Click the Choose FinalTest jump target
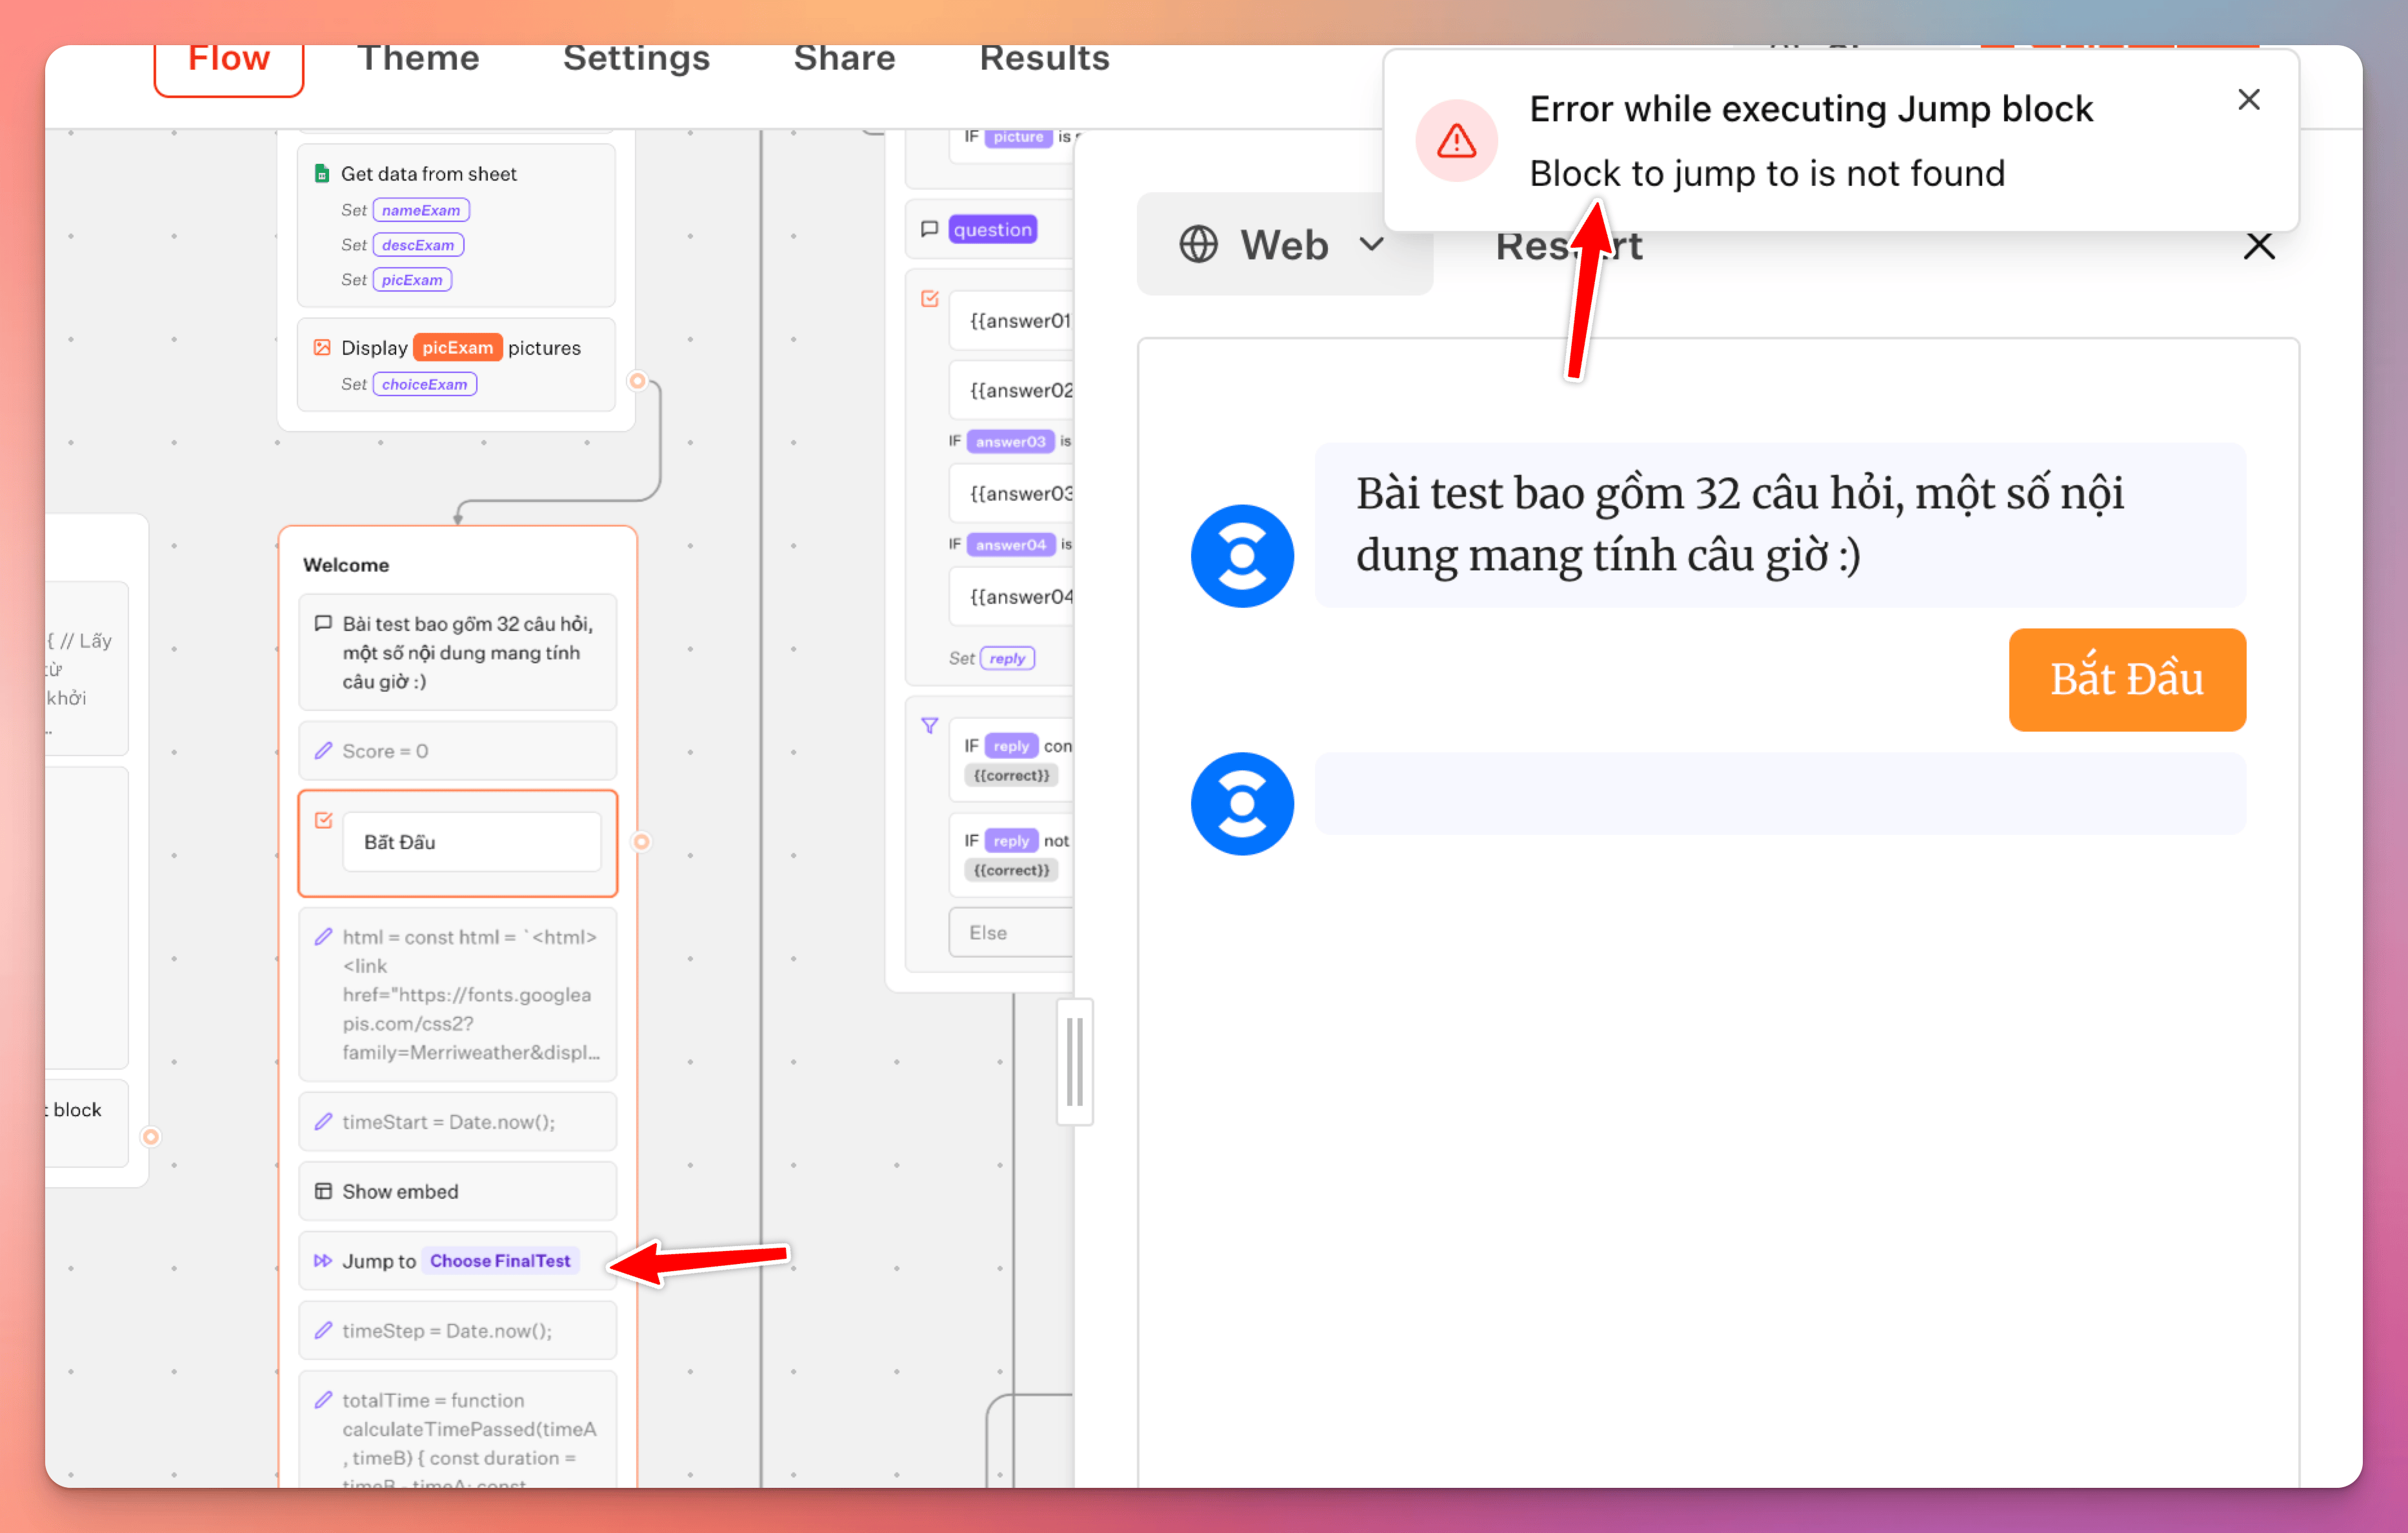The image size is (2408, 1533). point(500,1261)
